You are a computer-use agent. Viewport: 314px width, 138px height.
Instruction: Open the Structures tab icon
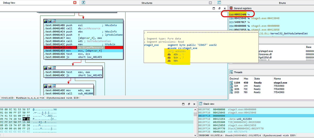[83, 3]
